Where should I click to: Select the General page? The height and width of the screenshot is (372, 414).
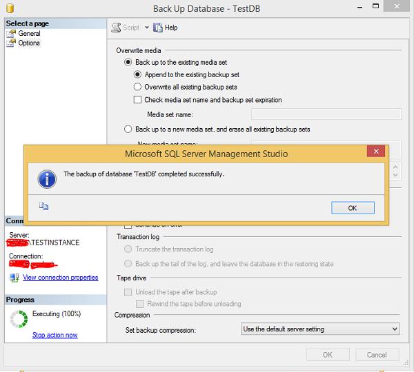[x=29, y=33]
